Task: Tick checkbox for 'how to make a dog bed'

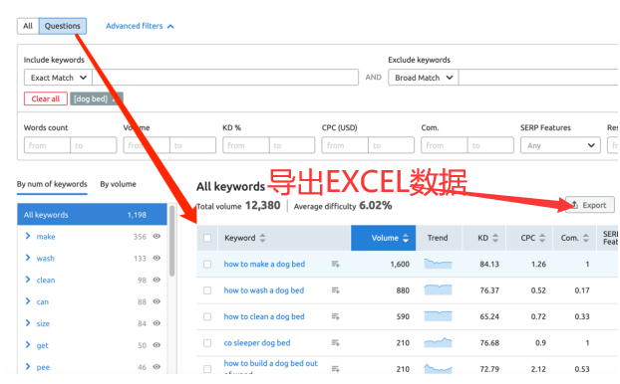Action: coord(207,264)
